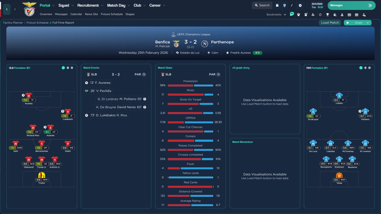Select McTominay number 8 shirt in PAR formation
381x214 pixels.
click(x=348, y=144)
